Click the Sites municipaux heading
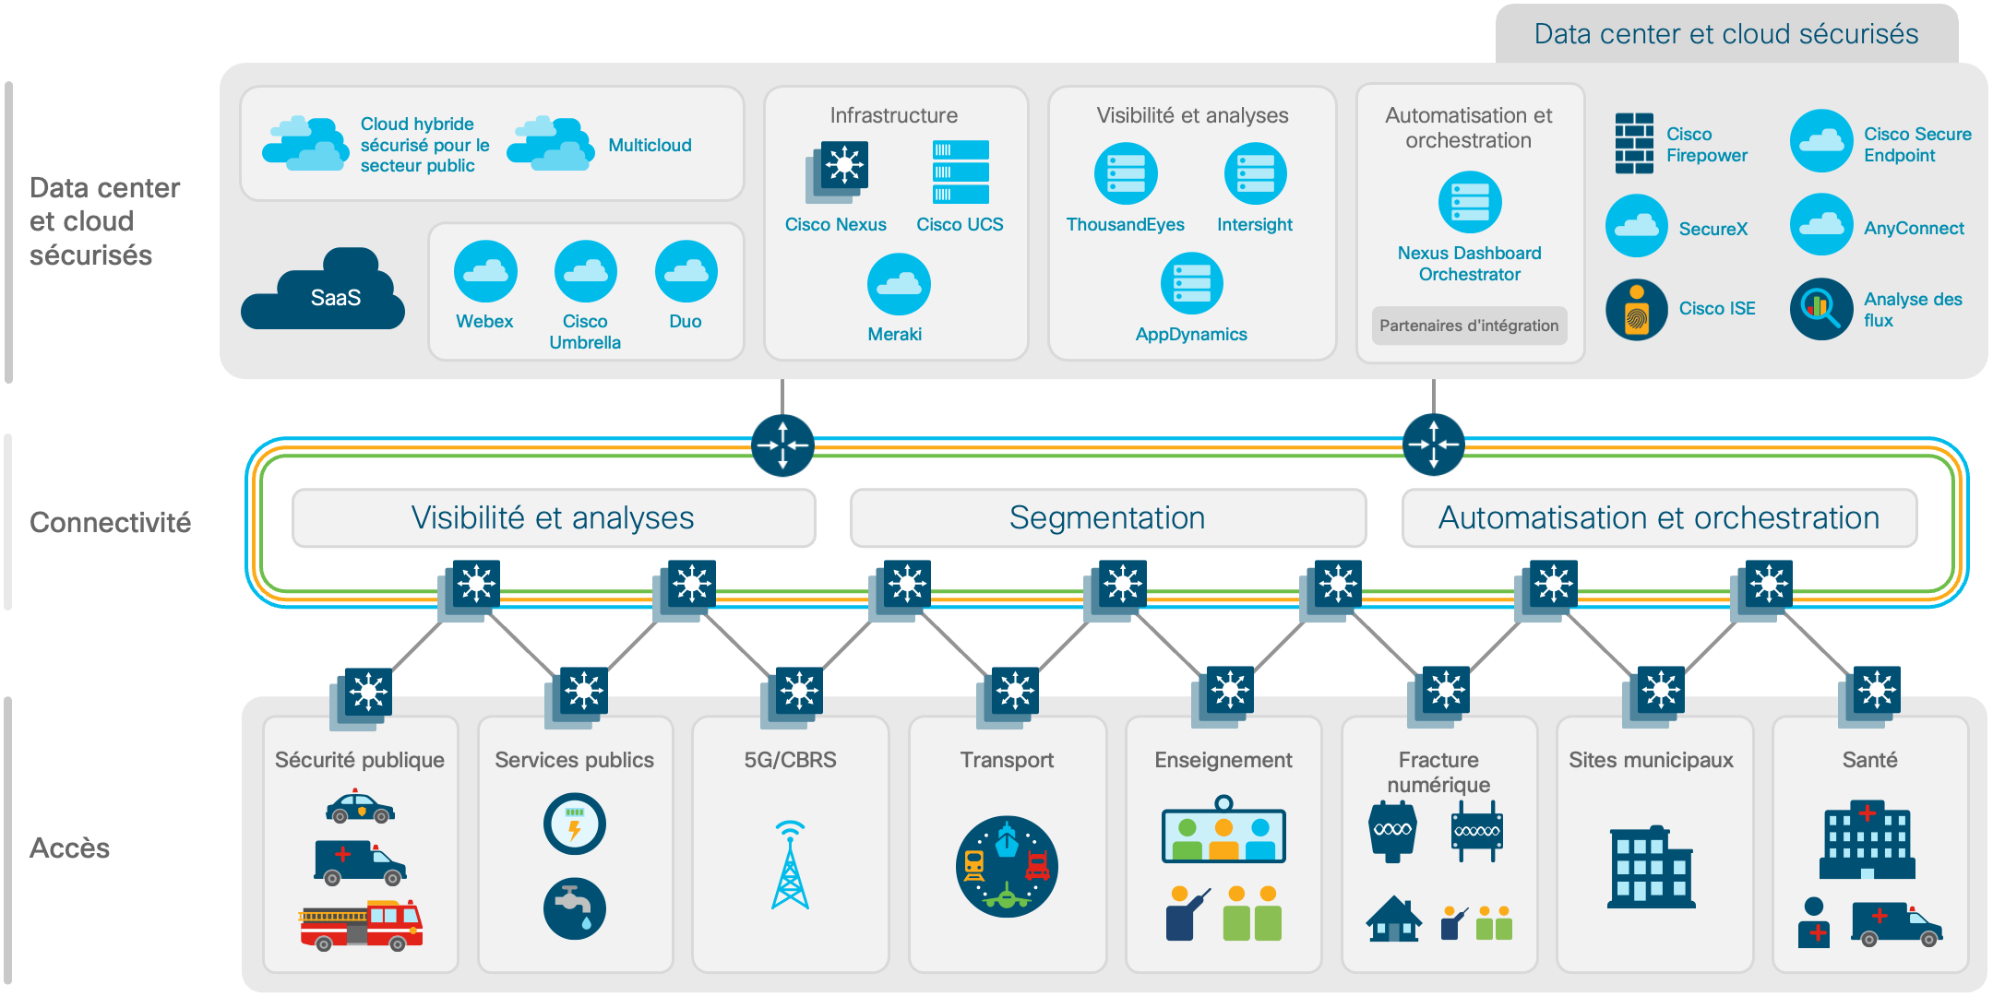The width and height of the screenshot is (1993, 996). pos(1651,761)
